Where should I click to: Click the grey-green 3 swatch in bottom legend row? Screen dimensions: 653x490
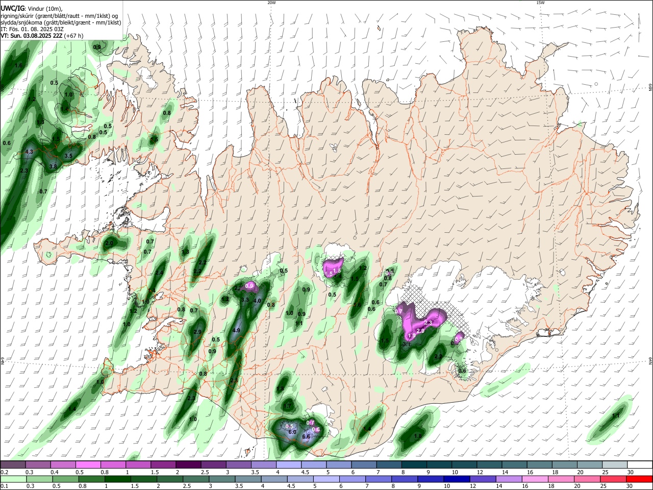[x=222, y=479]
